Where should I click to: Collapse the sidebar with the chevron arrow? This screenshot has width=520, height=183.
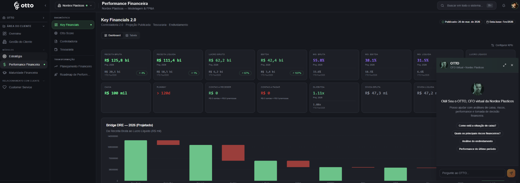pyautogui.click(x=45, y=5)
